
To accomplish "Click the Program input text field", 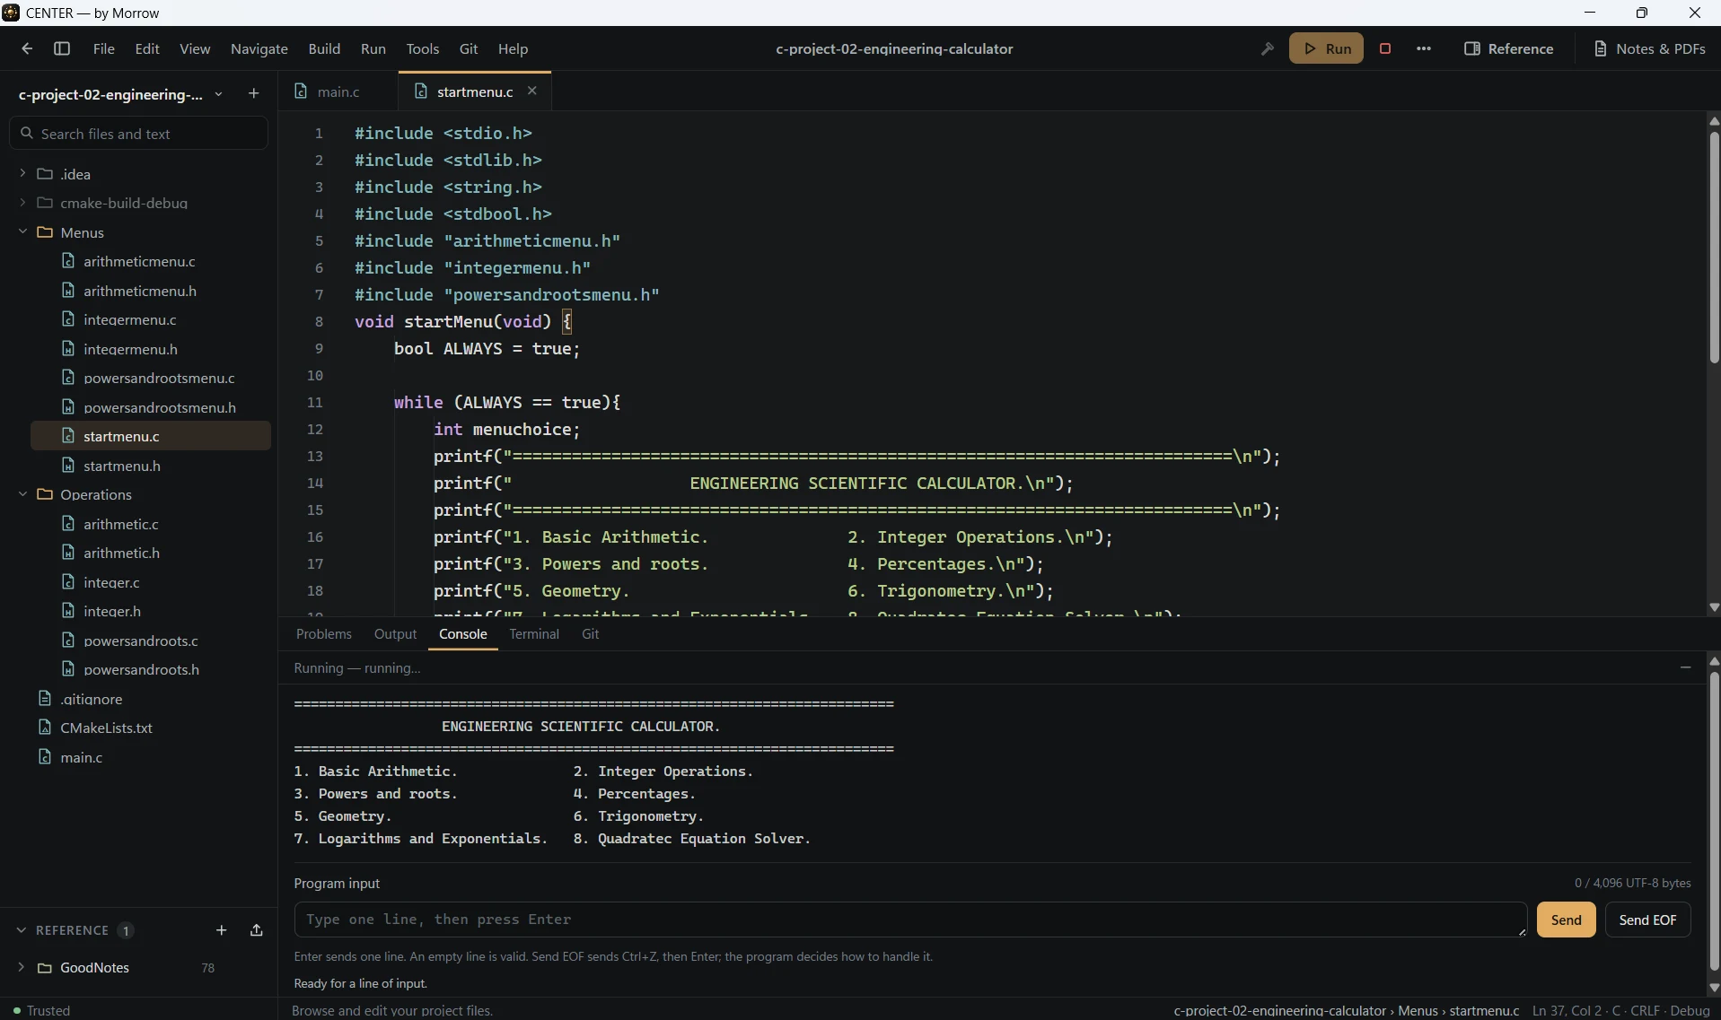I will point(910,920).
